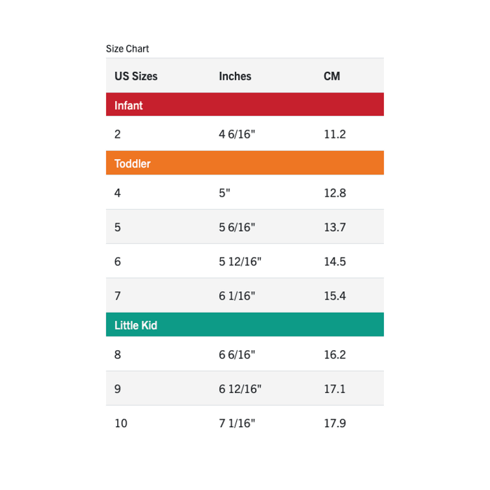Screen dimensions: 490x490
Task: Select the green Little Kid section band
Action: tap(245, 325)
